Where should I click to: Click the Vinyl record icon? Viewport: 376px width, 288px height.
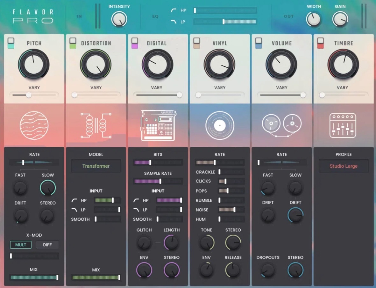coord(220,125)
